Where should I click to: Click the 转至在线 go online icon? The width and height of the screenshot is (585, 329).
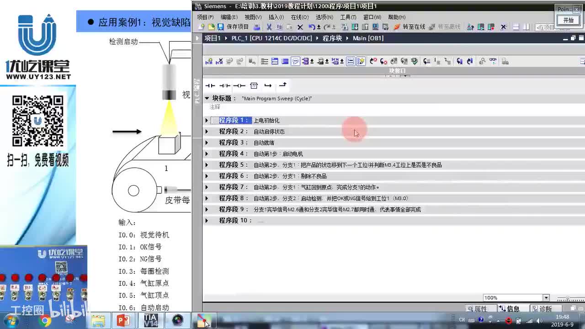pyautogui.click(x=397, y=27)
